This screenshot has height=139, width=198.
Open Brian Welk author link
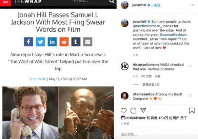pyautogui.click(x=38, y=79)
